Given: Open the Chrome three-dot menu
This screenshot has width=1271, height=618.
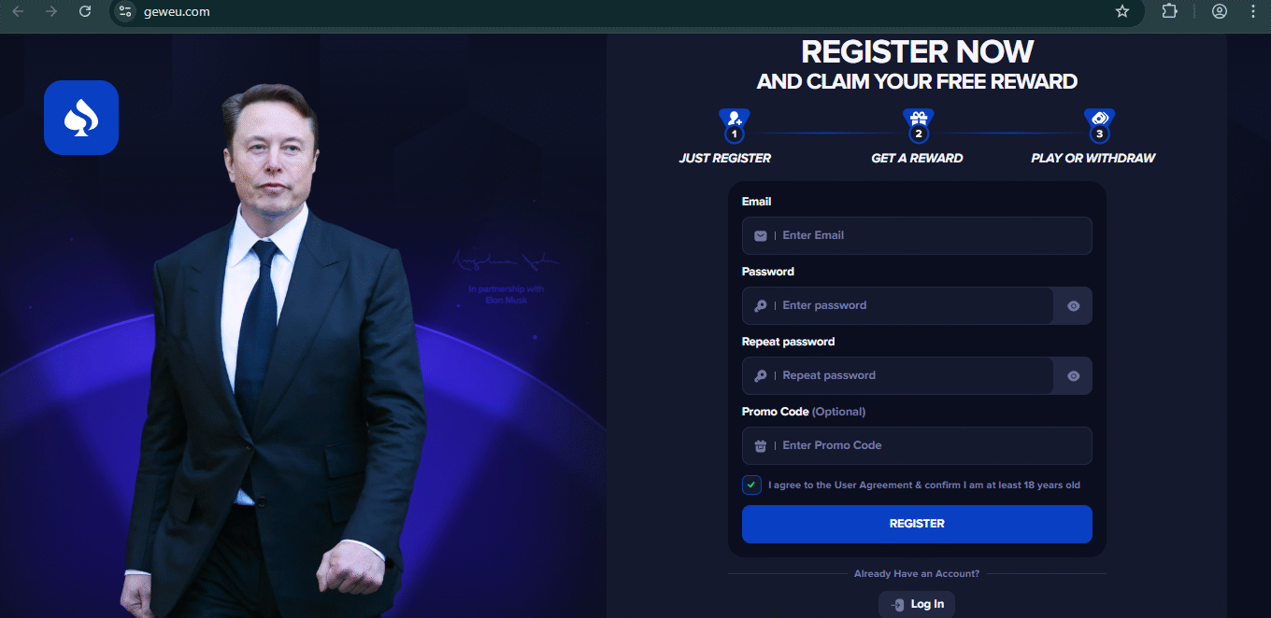Looking at the screenshot, I should (x=1253, y=12).
